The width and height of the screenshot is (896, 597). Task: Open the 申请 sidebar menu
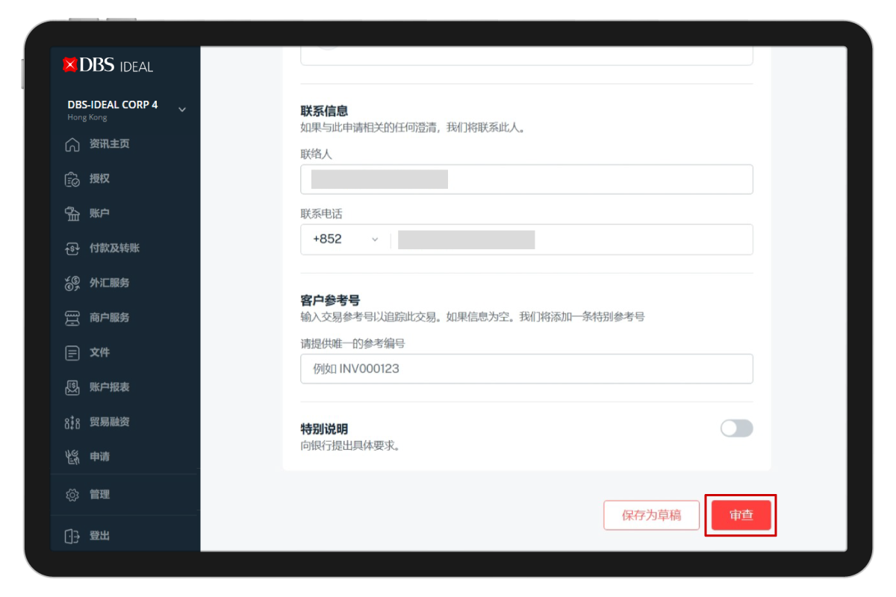pyautogui.click(x=99, y=457)
